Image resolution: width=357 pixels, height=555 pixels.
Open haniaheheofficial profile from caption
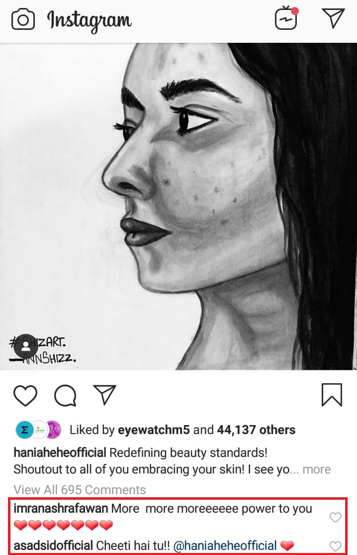click(x=60, y=452)
